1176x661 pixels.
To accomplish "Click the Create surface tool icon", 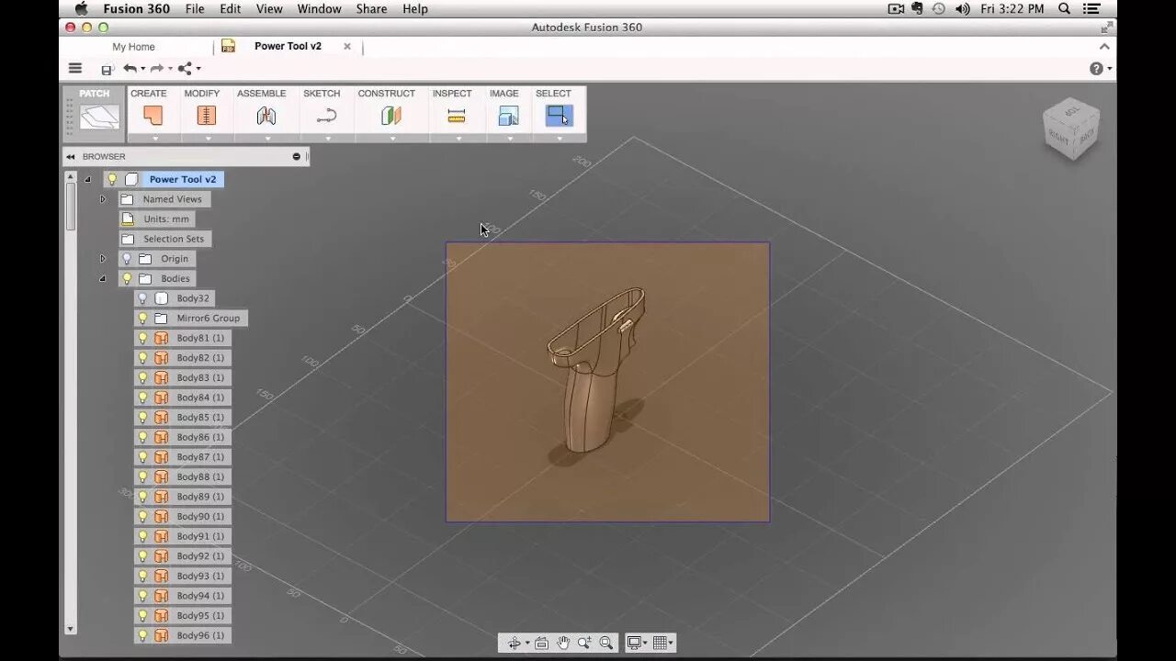I will pos(153,116).
